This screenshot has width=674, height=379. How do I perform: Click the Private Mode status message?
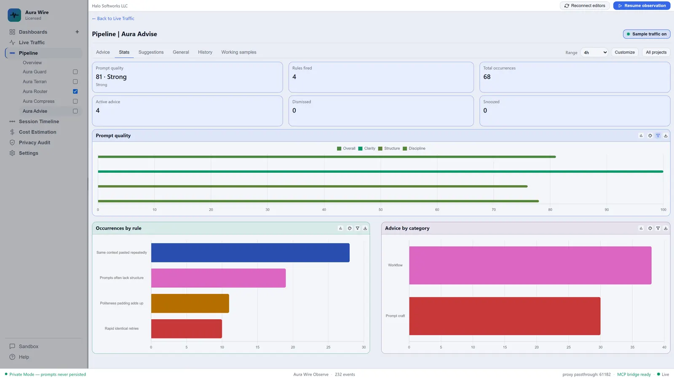[45, 374]
